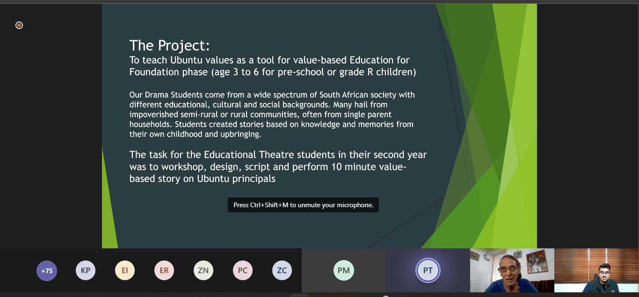Select the KP participant avatar
Image resolution: width=639 pixels, height=297 pixels.
click(86, 270)
